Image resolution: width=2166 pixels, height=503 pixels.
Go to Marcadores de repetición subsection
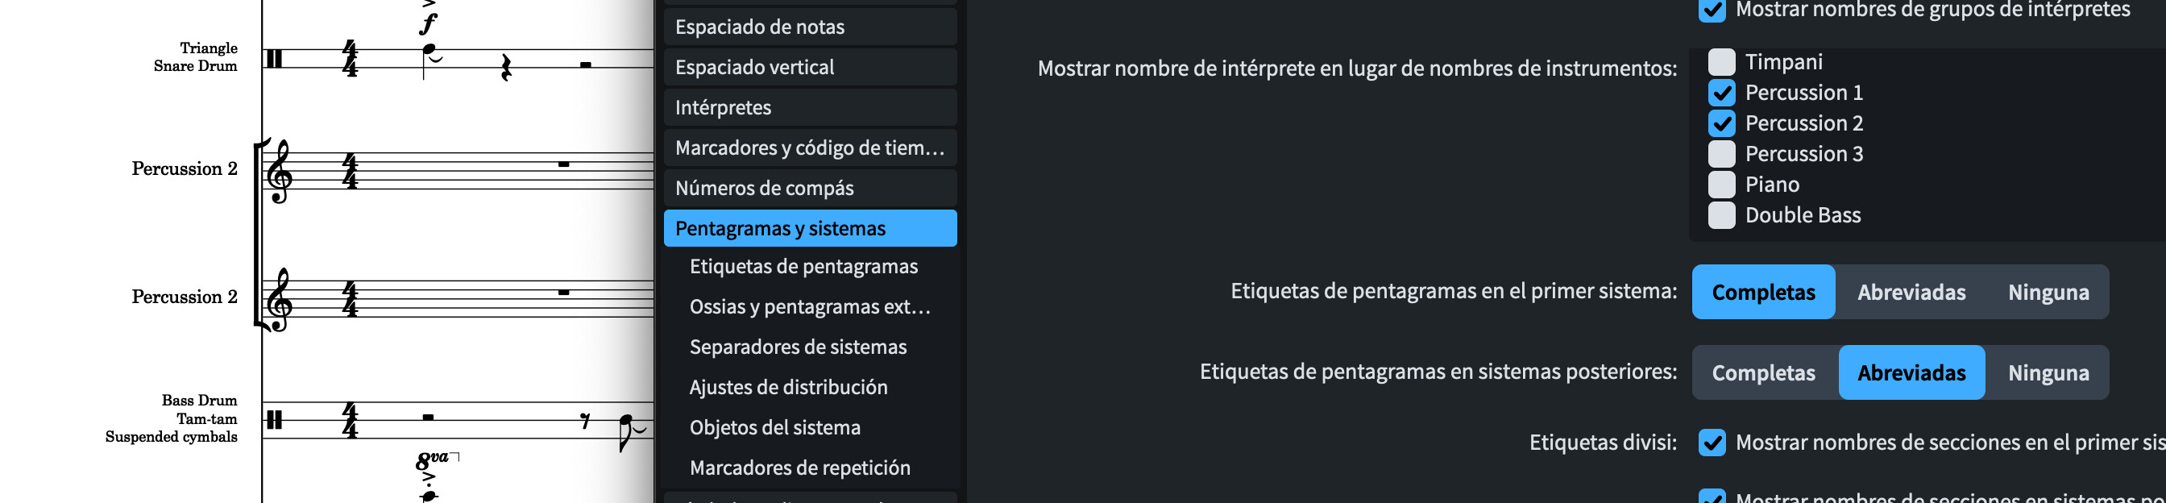click(799, 468)
